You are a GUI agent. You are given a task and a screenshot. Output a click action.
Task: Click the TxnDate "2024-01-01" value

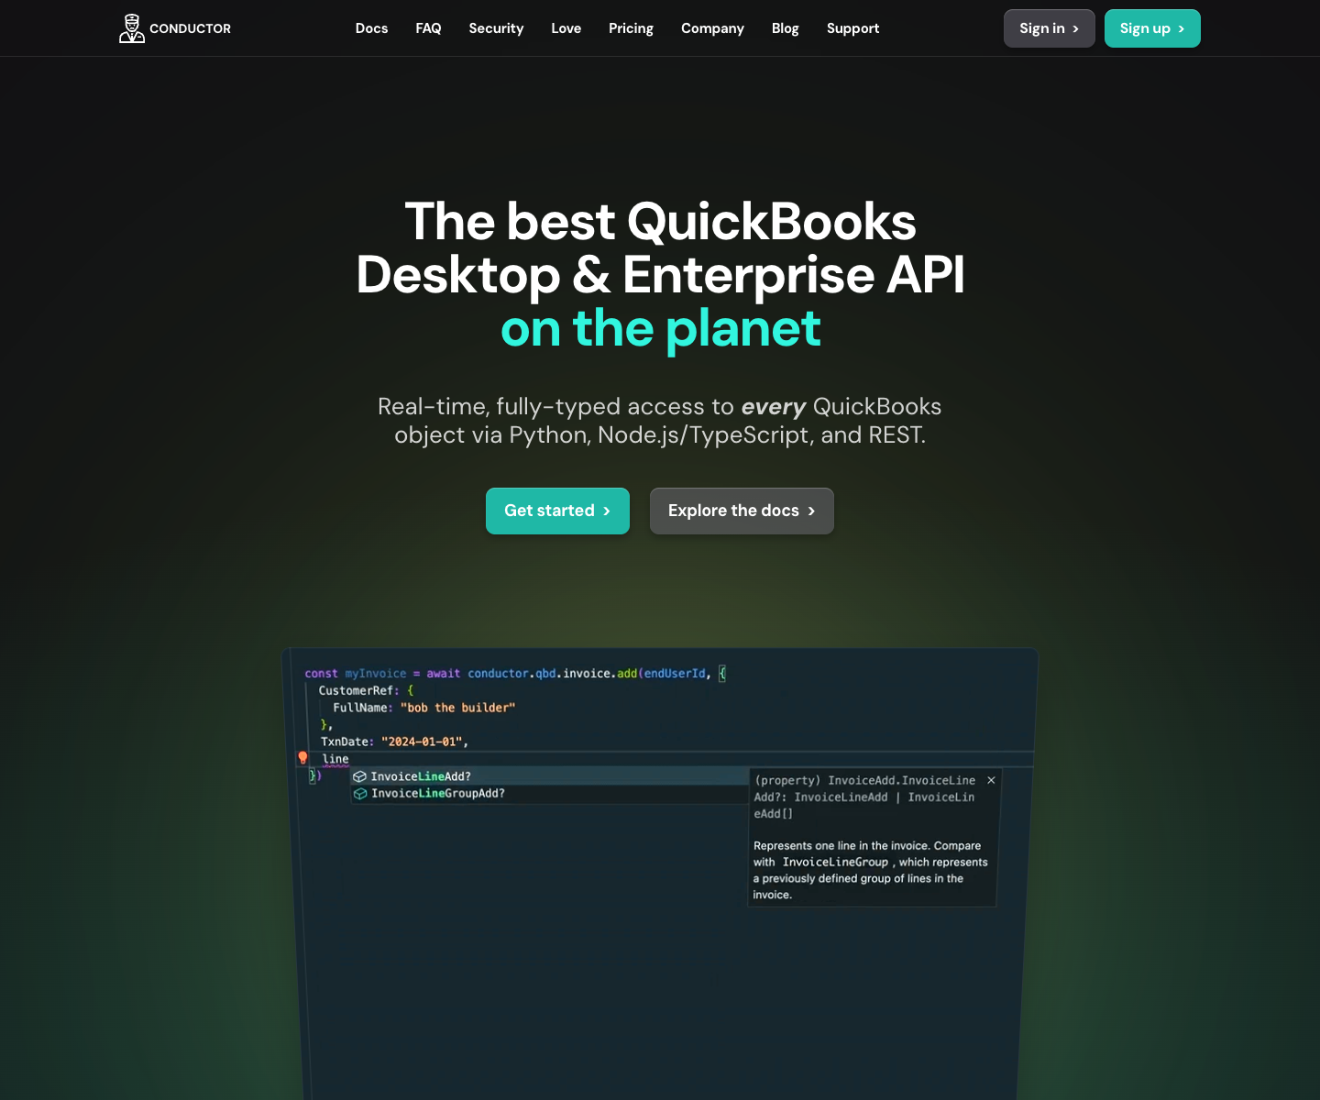click(422, 742)
